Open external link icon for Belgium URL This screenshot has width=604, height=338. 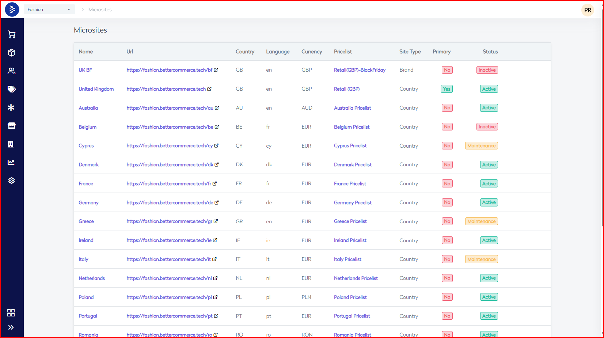coord(217,127)
